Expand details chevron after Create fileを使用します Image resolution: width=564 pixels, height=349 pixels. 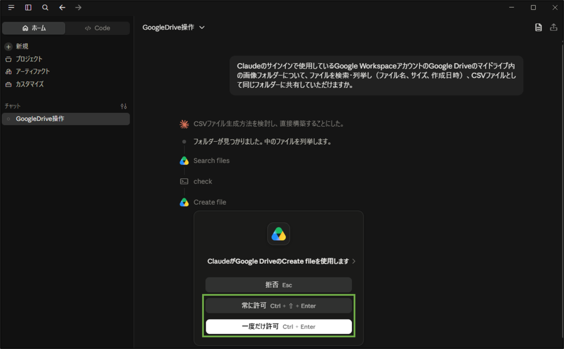tap(354, 262)
